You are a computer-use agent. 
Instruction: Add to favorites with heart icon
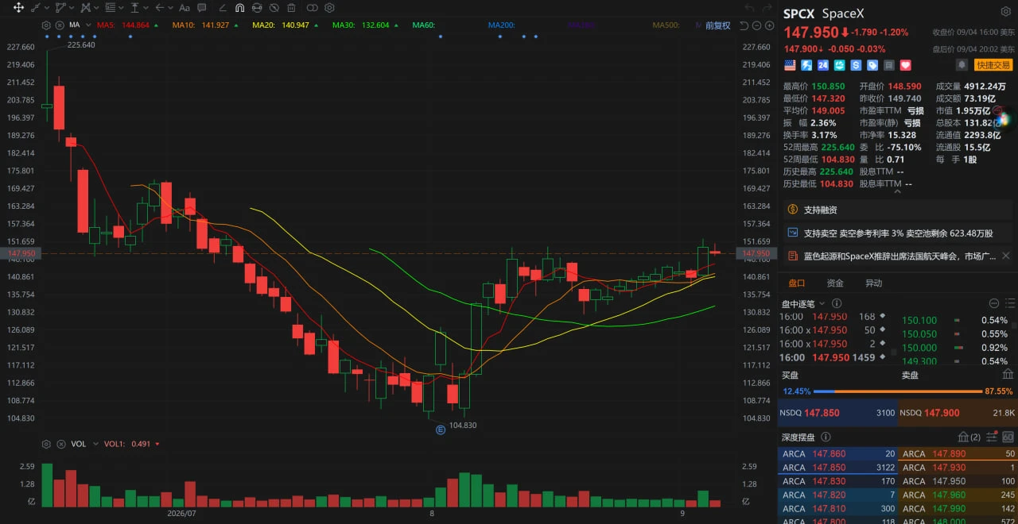tap(905, 65)
